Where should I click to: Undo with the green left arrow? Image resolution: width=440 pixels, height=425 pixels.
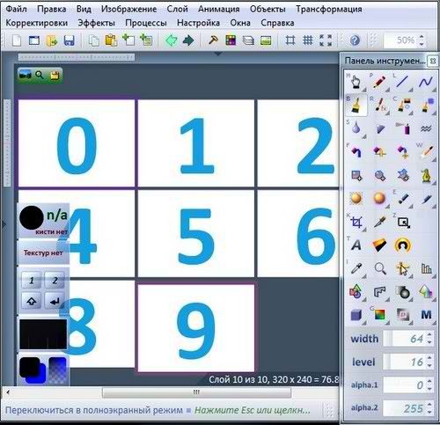[171, 40]
